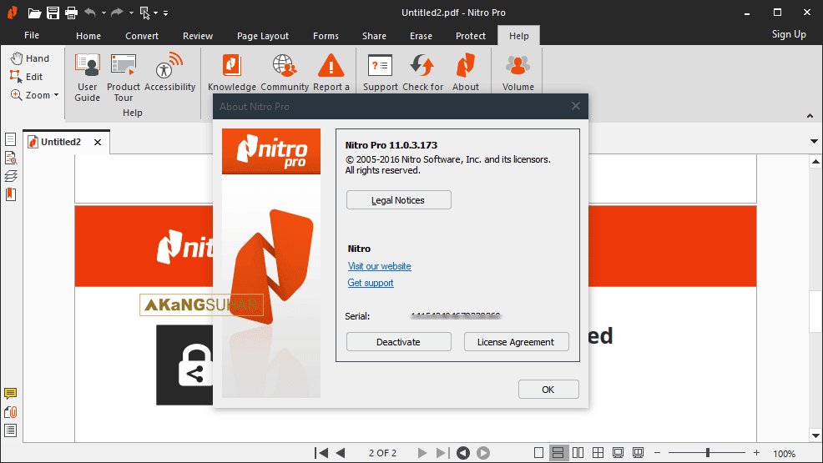
Task: Open the Search panel in sidebar
Action: point(11,158)
